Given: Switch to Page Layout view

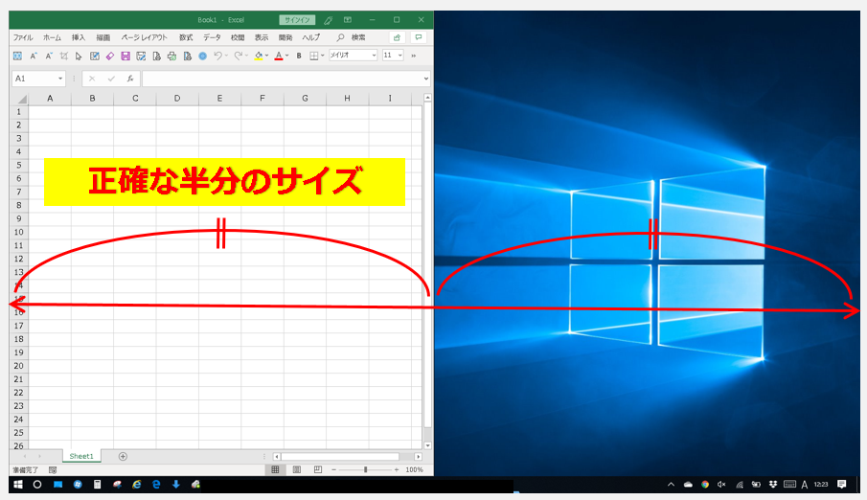Looking at the screenshot, I should tap(296, 469).
